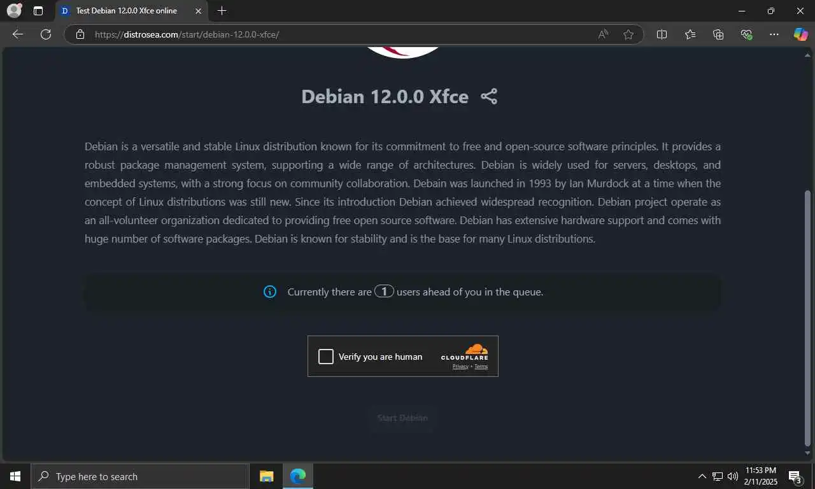Click Microsoft Edge taskbar icon
The image size is (815, 489).
tap(298, 476)
